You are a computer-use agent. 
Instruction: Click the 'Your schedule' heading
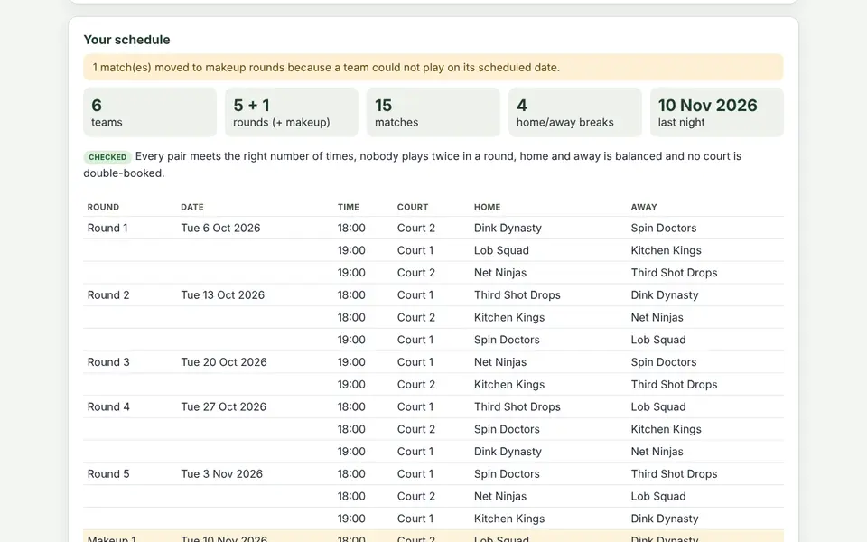(126, 40)
